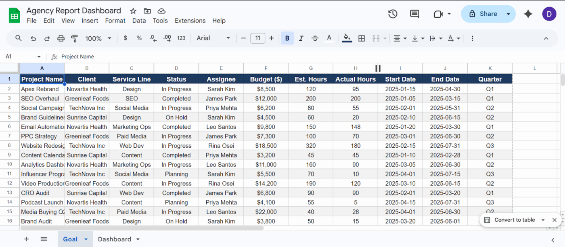Open the fill color swatch
This screenshot has height=247, width=565.
(x=347, y=38)
